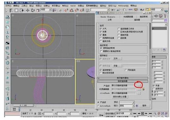Image resolution: width=170 pixels, height=120 pixels.
Task: Open the 编辑 menu
Action: [x=16, y=6]
